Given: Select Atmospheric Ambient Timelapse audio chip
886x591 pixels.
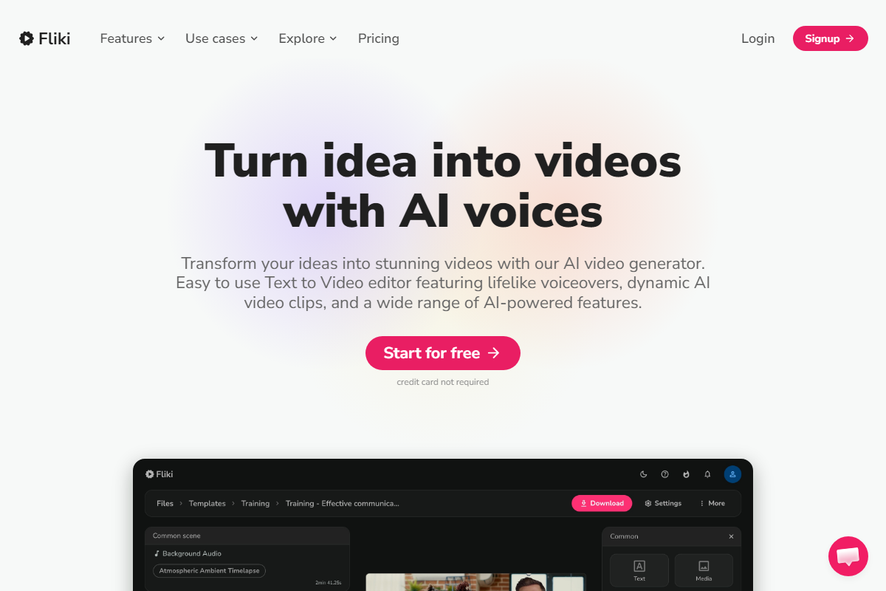Looking at the screenshot, I should 209,570.
